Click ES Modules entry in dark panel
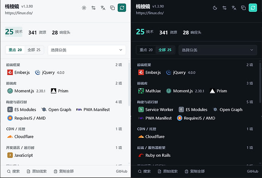The image size is (262, 178). (193, 109)
